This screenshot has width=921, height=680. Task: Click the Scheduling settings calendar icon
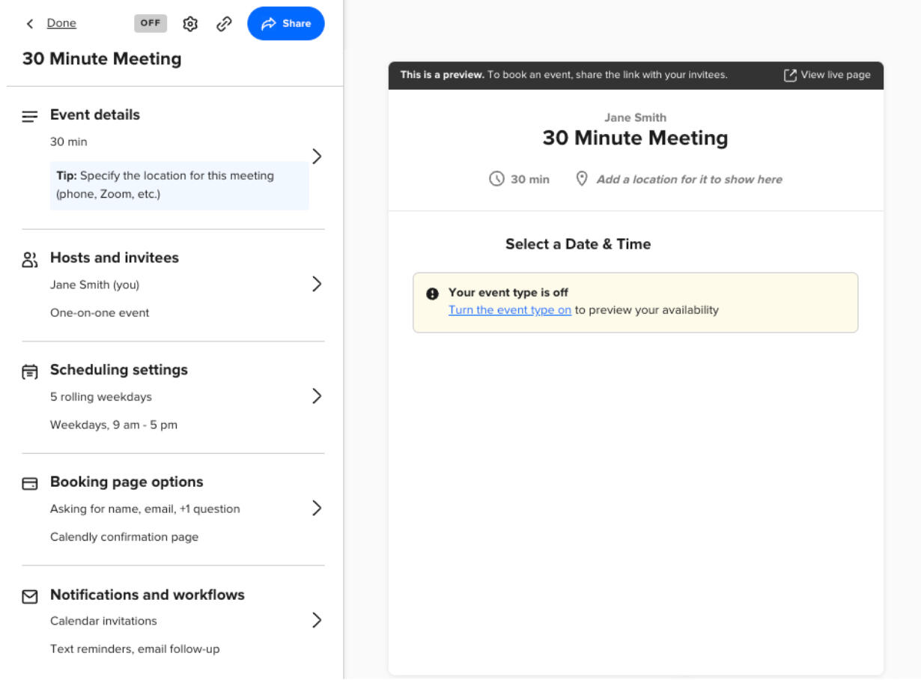30,372
